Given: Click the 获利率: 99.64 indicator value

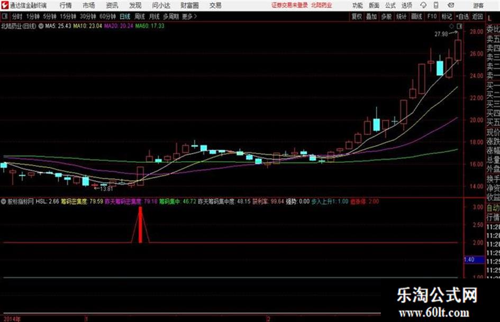Looking at the screenshot, I should coord(268,201).
